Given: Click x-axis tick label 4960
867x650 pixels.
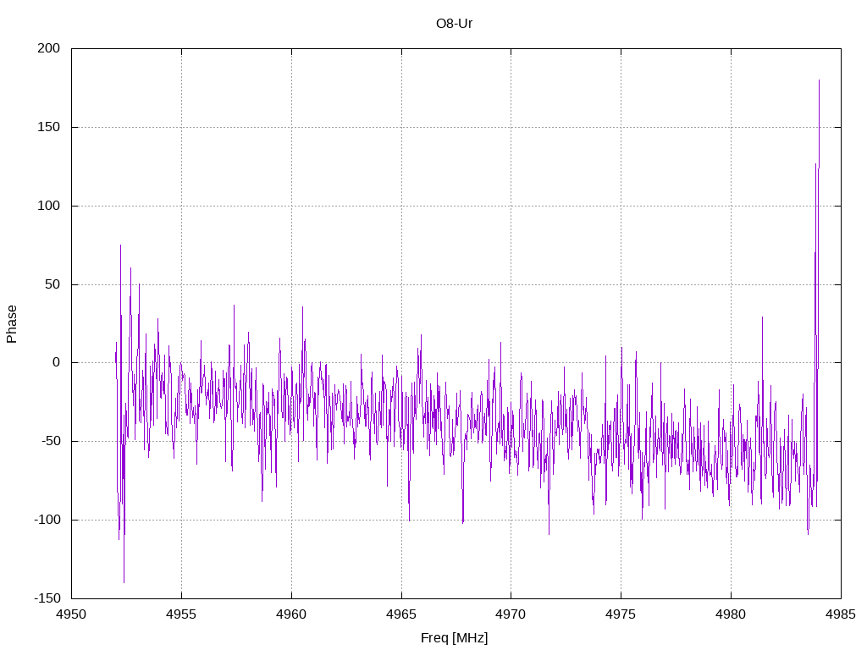Looking at the screenshot, I should [x=291, y=614].
